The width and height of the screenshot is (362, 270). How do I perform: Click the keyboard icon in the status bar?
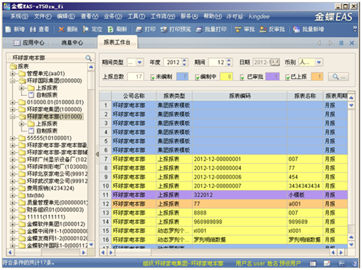(x=342, y=263)
